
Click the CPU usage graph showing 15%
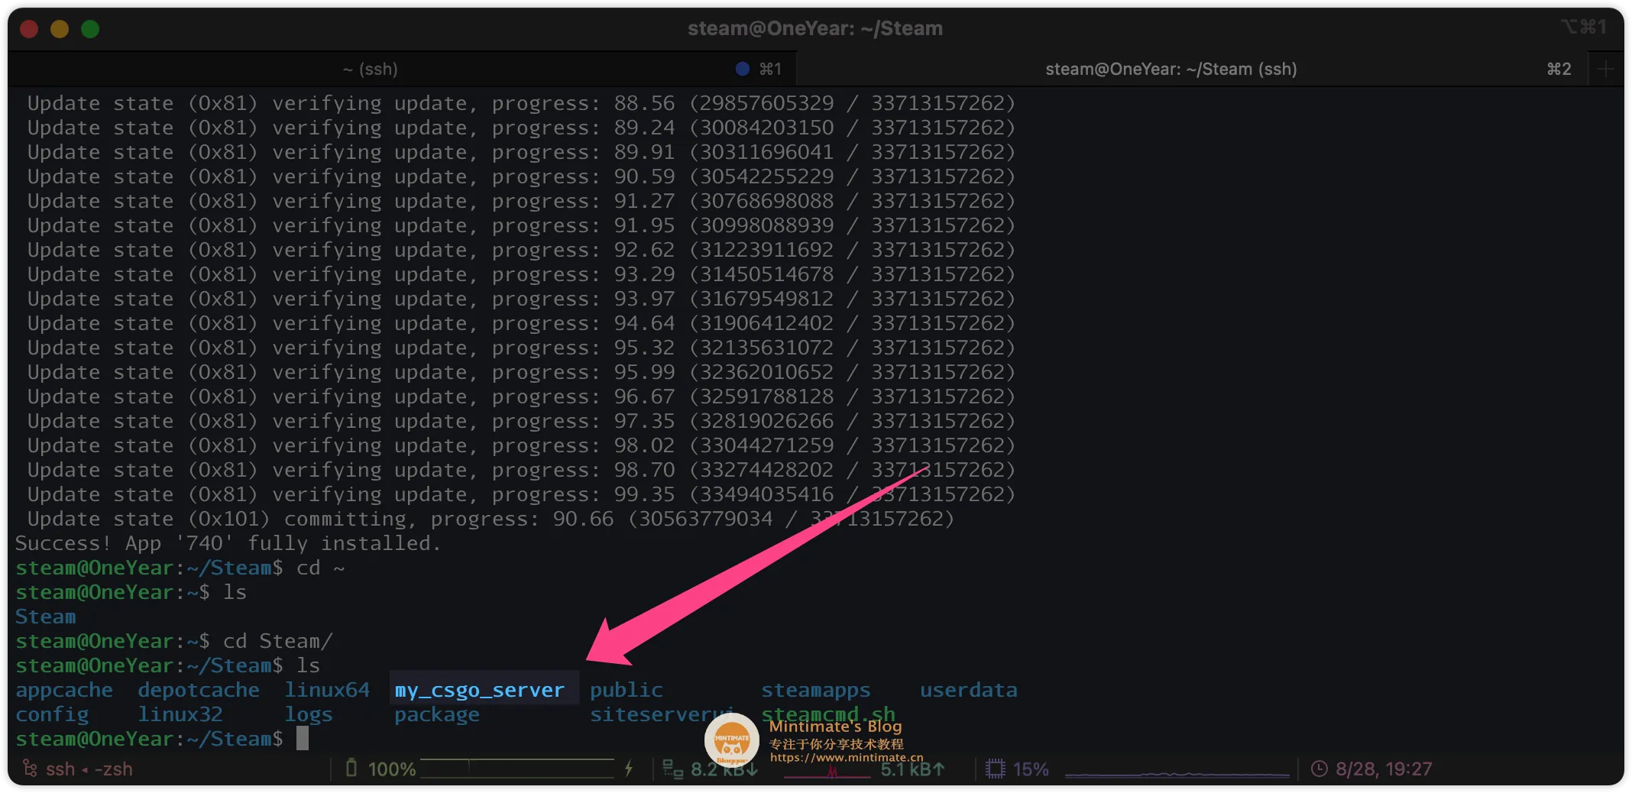[1177, 772]
